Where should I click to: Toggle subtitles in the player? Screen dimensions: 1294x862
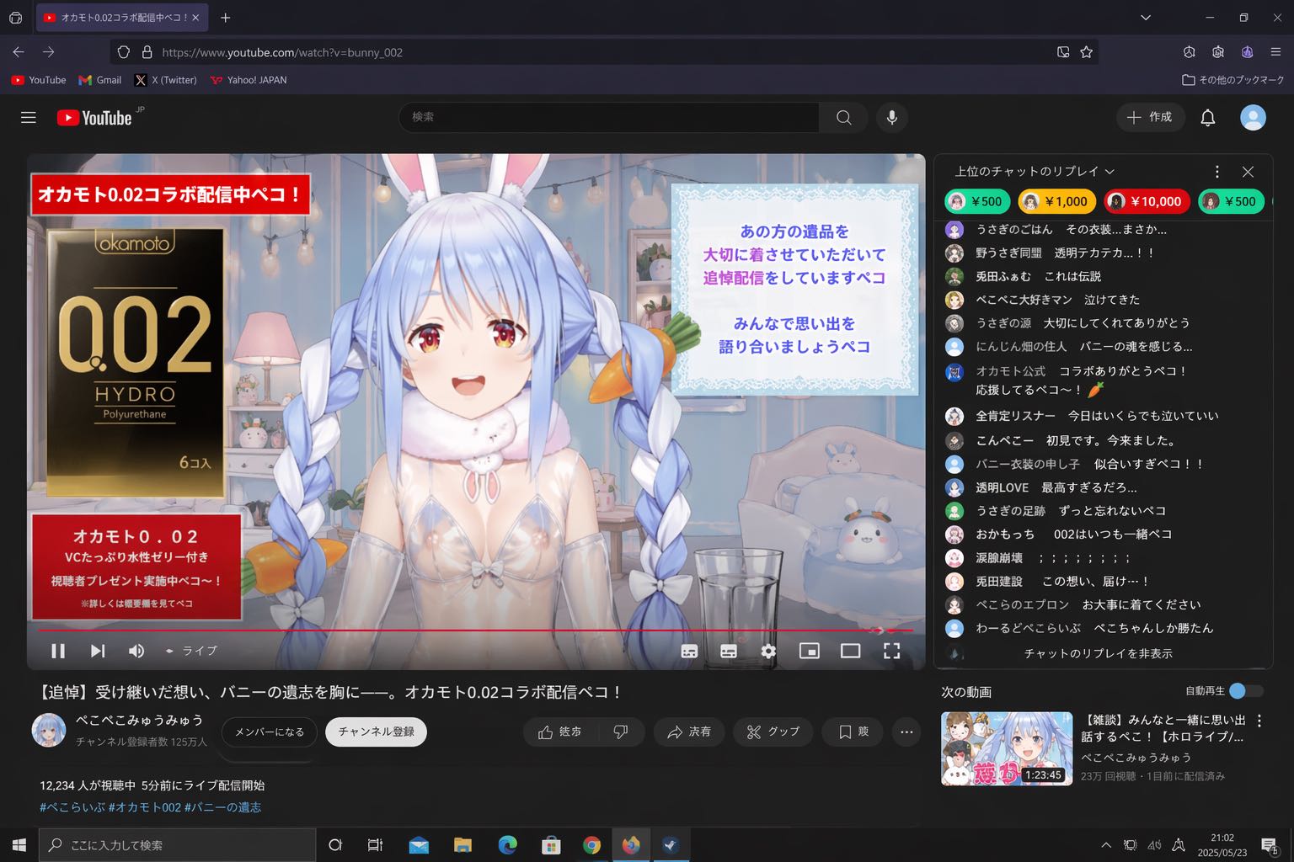pos(729,651)
